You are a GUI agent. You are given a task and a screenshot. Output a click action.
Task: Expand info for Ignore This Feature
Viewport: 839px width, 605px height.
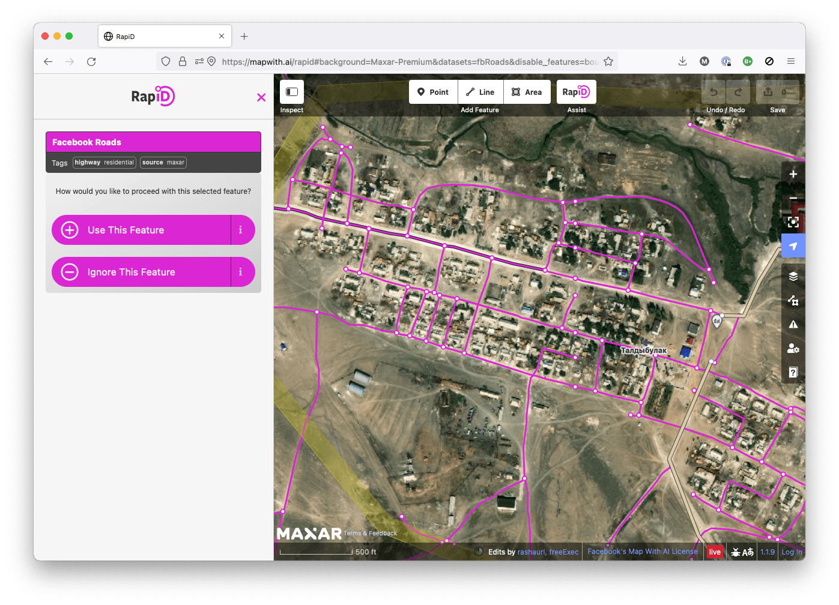(241, 272)
